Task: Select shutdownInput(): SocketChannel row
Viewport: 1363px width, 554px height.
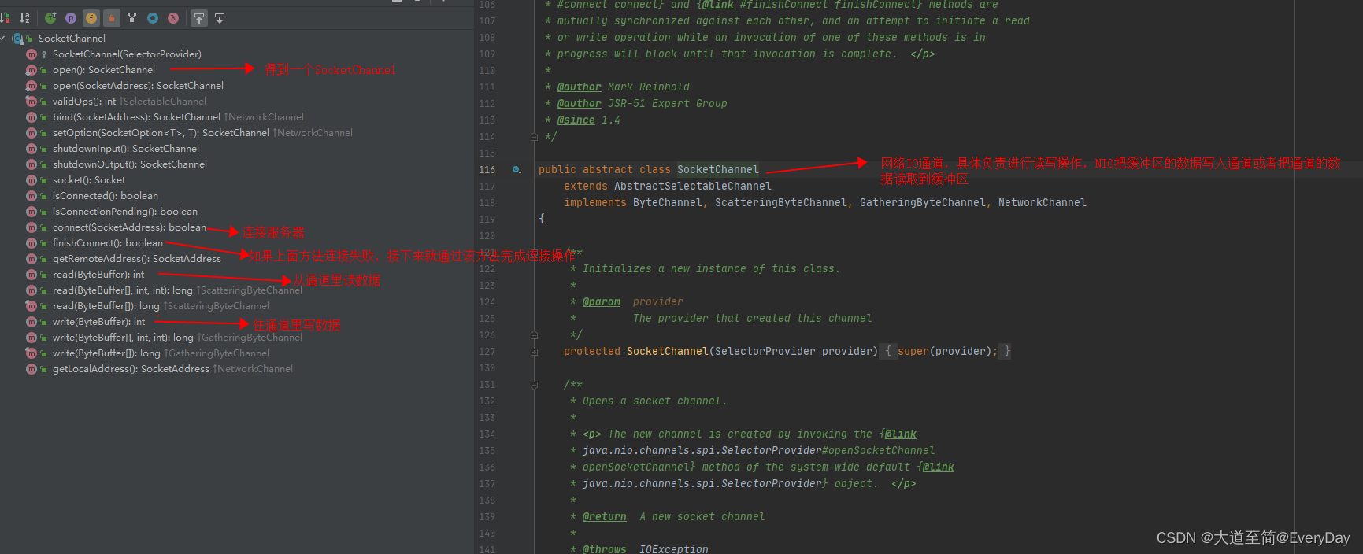Action: pyautogui.click(x=126, y=148)
